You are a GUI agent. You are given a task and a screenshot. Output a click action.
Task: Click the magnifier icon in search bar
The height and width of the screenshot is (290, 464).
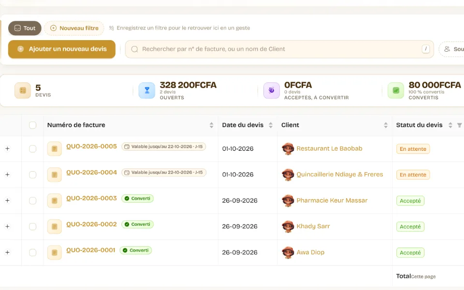click(135, 49)
